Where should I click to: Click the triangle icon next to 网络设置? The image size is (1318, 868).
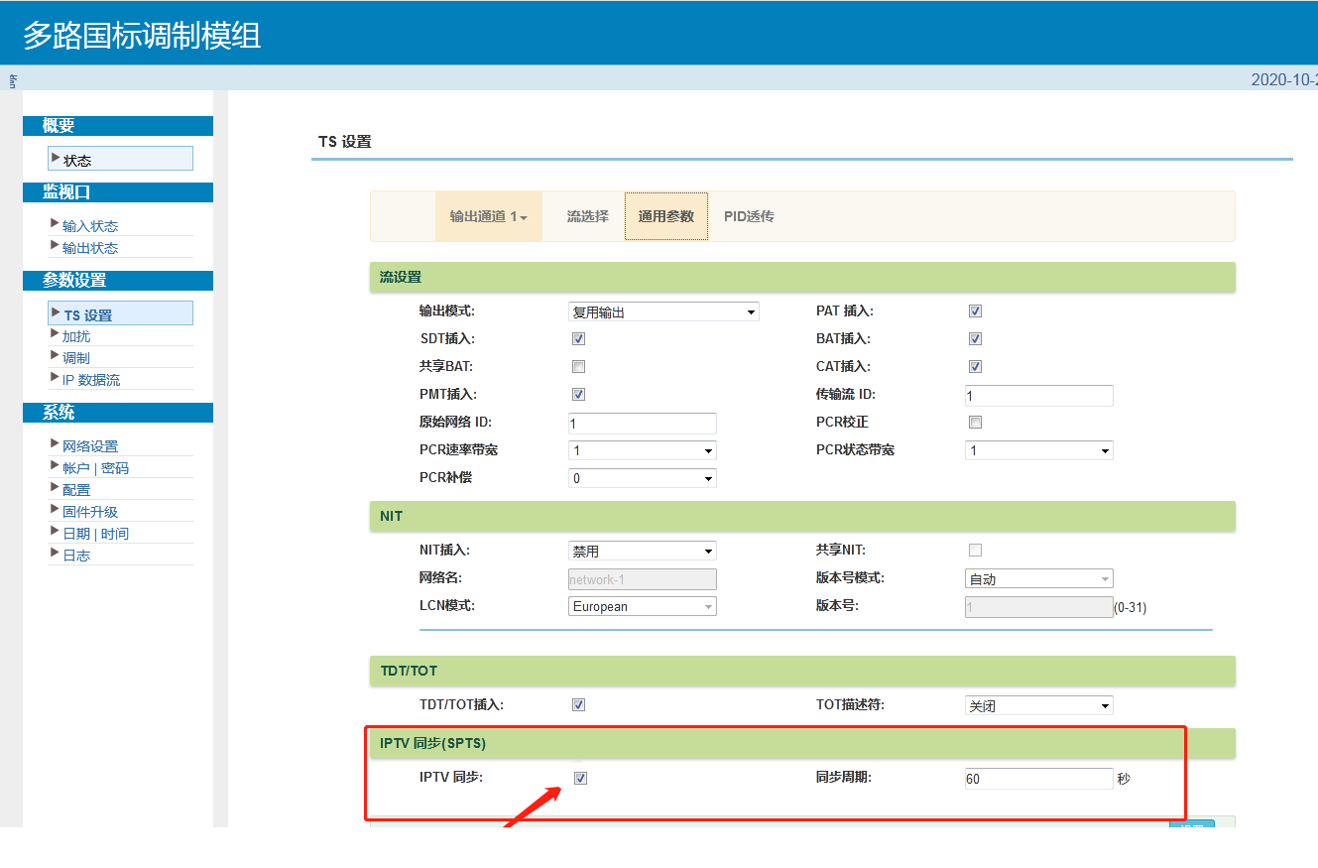55,445
